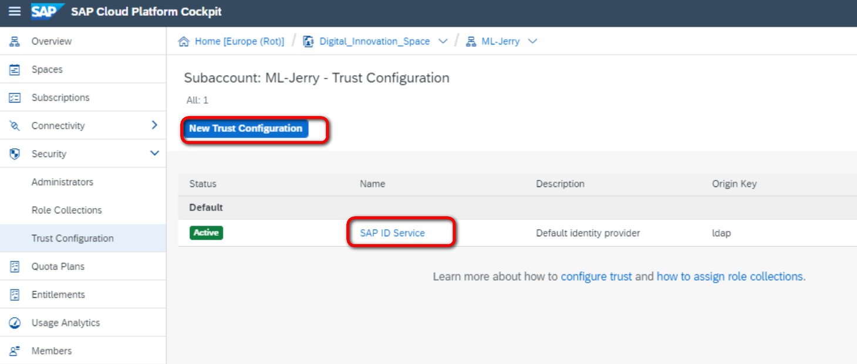Click the Origin Key column header
This screenshot has height=364, width=857.
734,184
